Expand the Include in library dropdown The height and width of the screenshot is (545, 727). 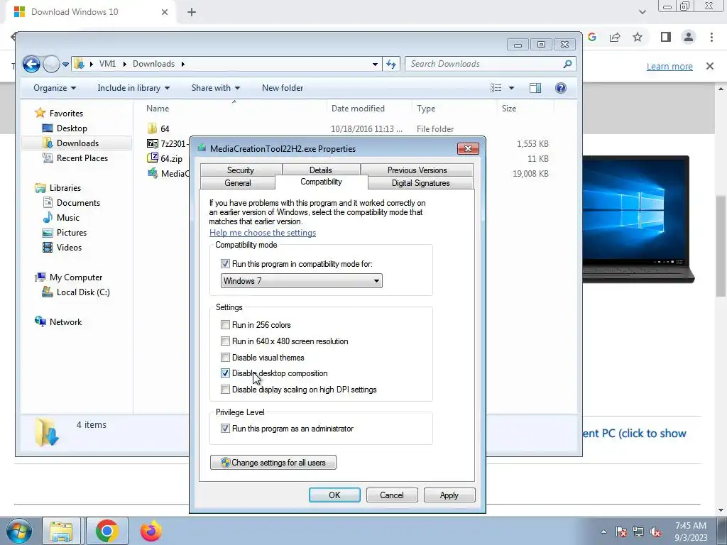pyautogui.click(x=133, y=87)
